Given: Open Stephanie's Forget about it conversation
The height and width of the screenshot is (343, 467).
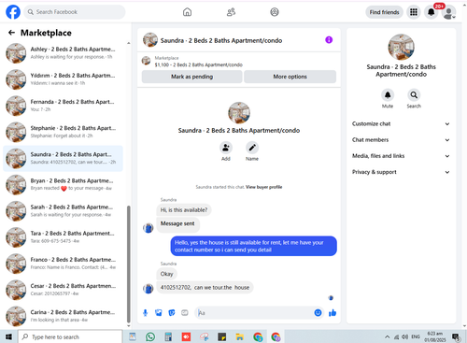Looking at the screenshot, I should (x=63, y=132).
